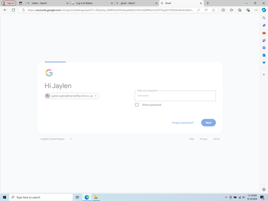Click the Next button
This screenshot has height=201, width=268.
[209, 123]
